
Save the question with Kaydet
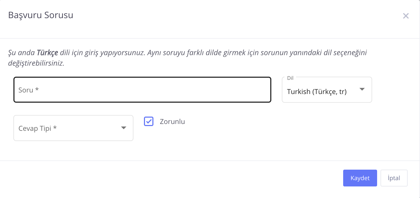coord(360,178)
